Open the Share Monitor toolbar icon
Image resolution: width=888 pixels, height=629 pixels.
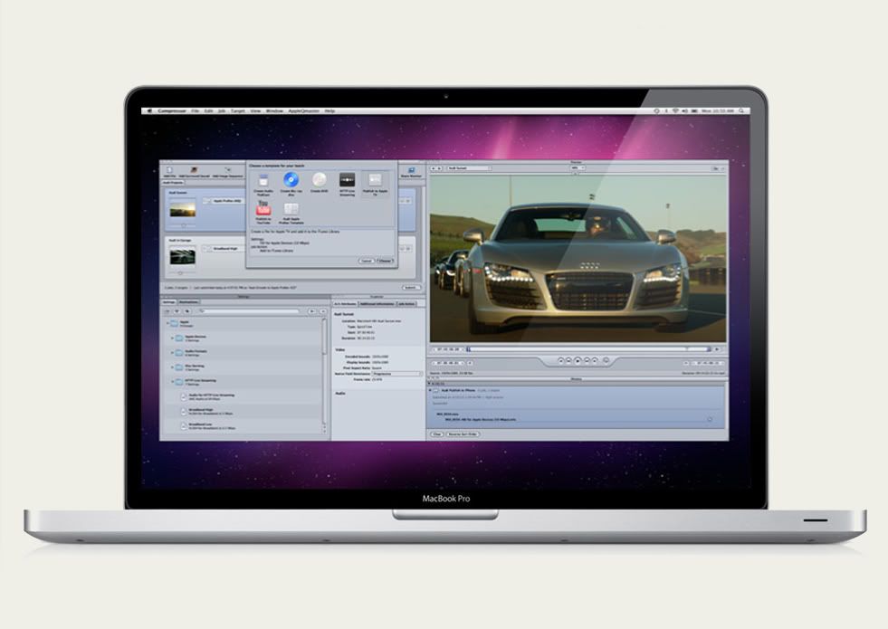point(411,170)
